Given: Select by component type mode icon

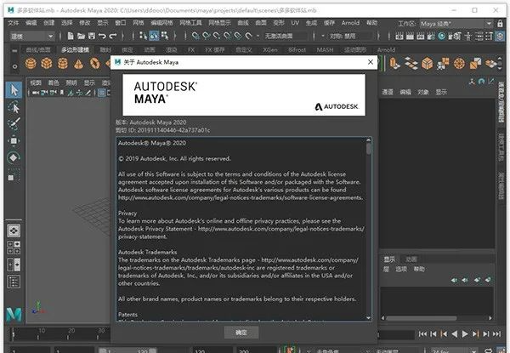Looking at the screenshot, I should click(165, 36).
